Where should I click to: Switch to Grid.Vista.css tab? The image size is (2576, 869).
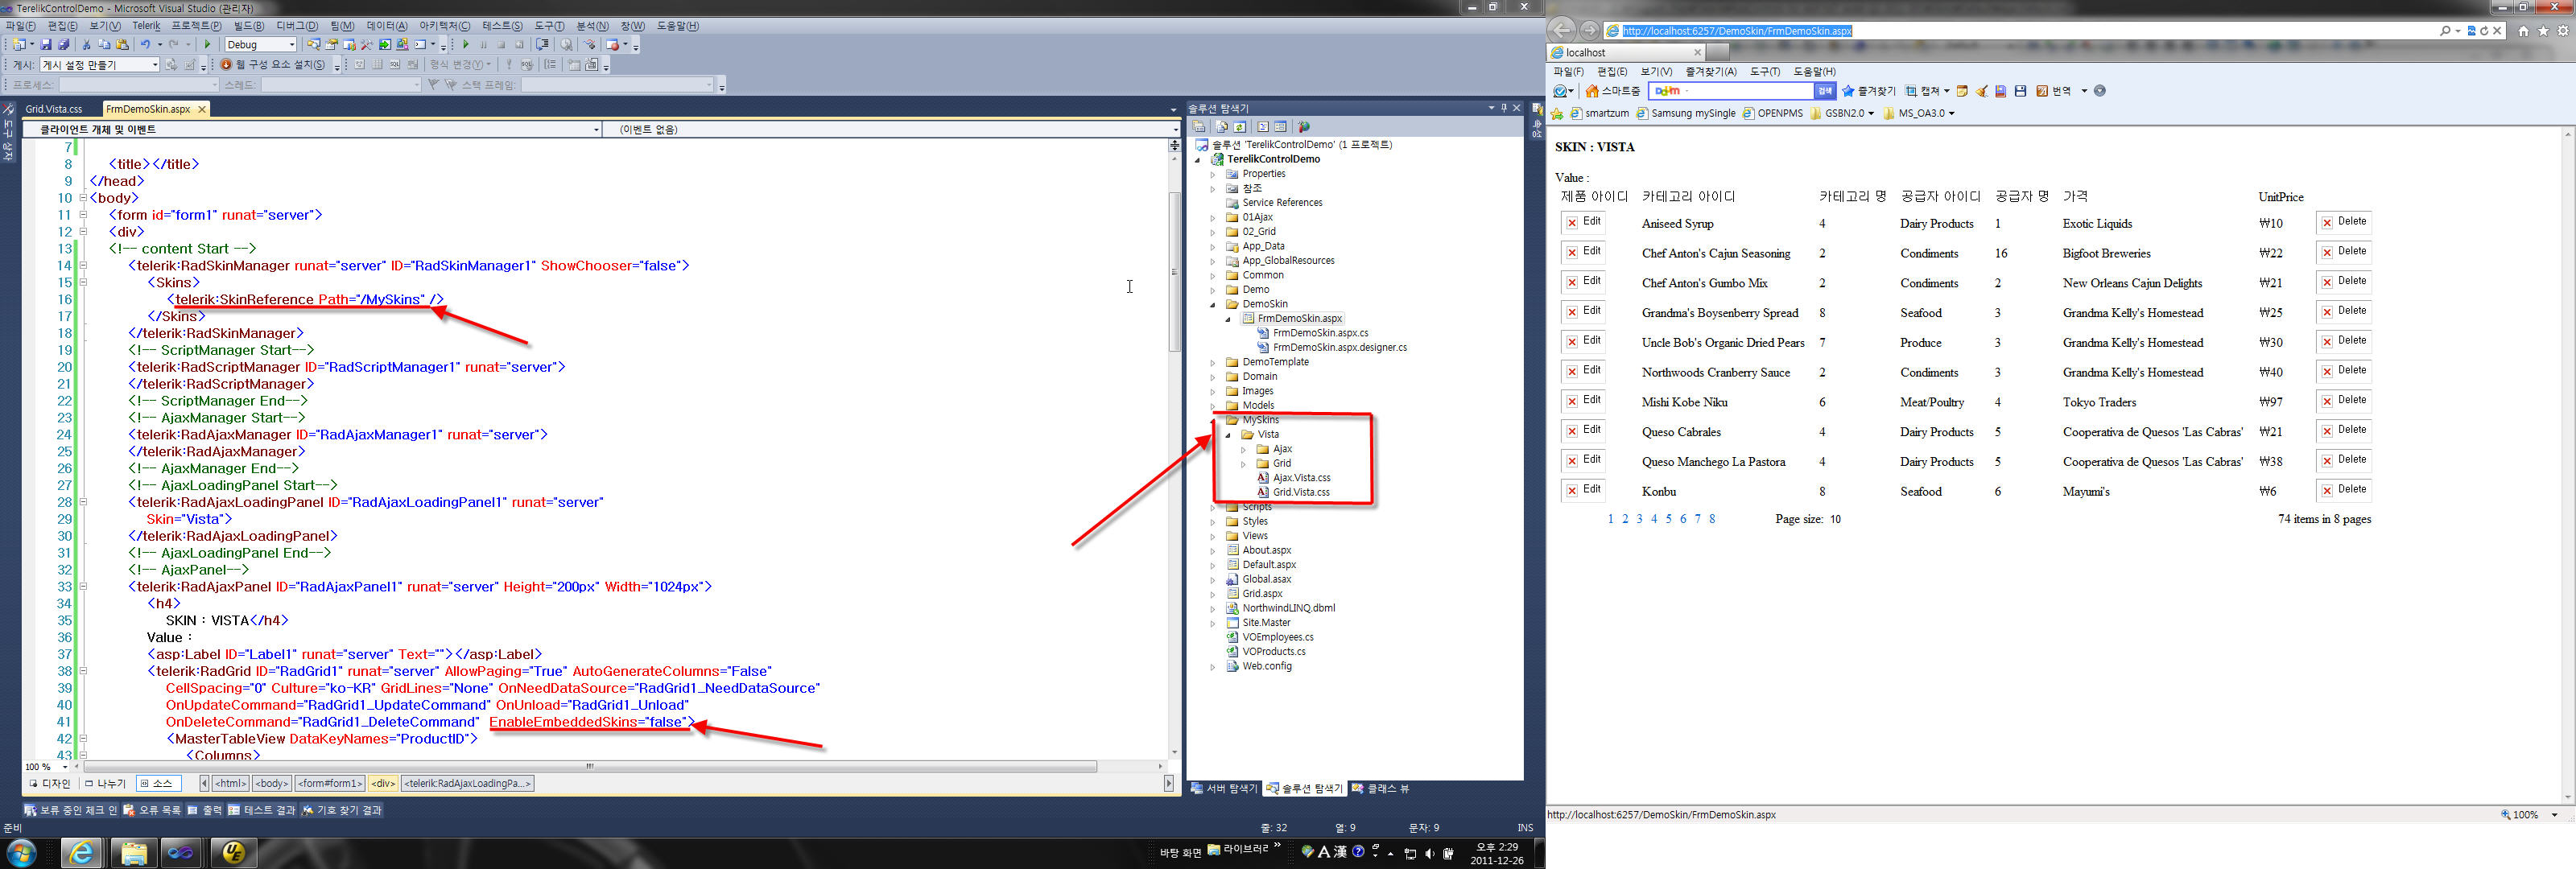pos(54,109)
